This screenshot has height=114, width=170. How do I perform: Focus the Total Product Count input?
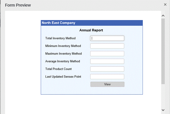107,69
